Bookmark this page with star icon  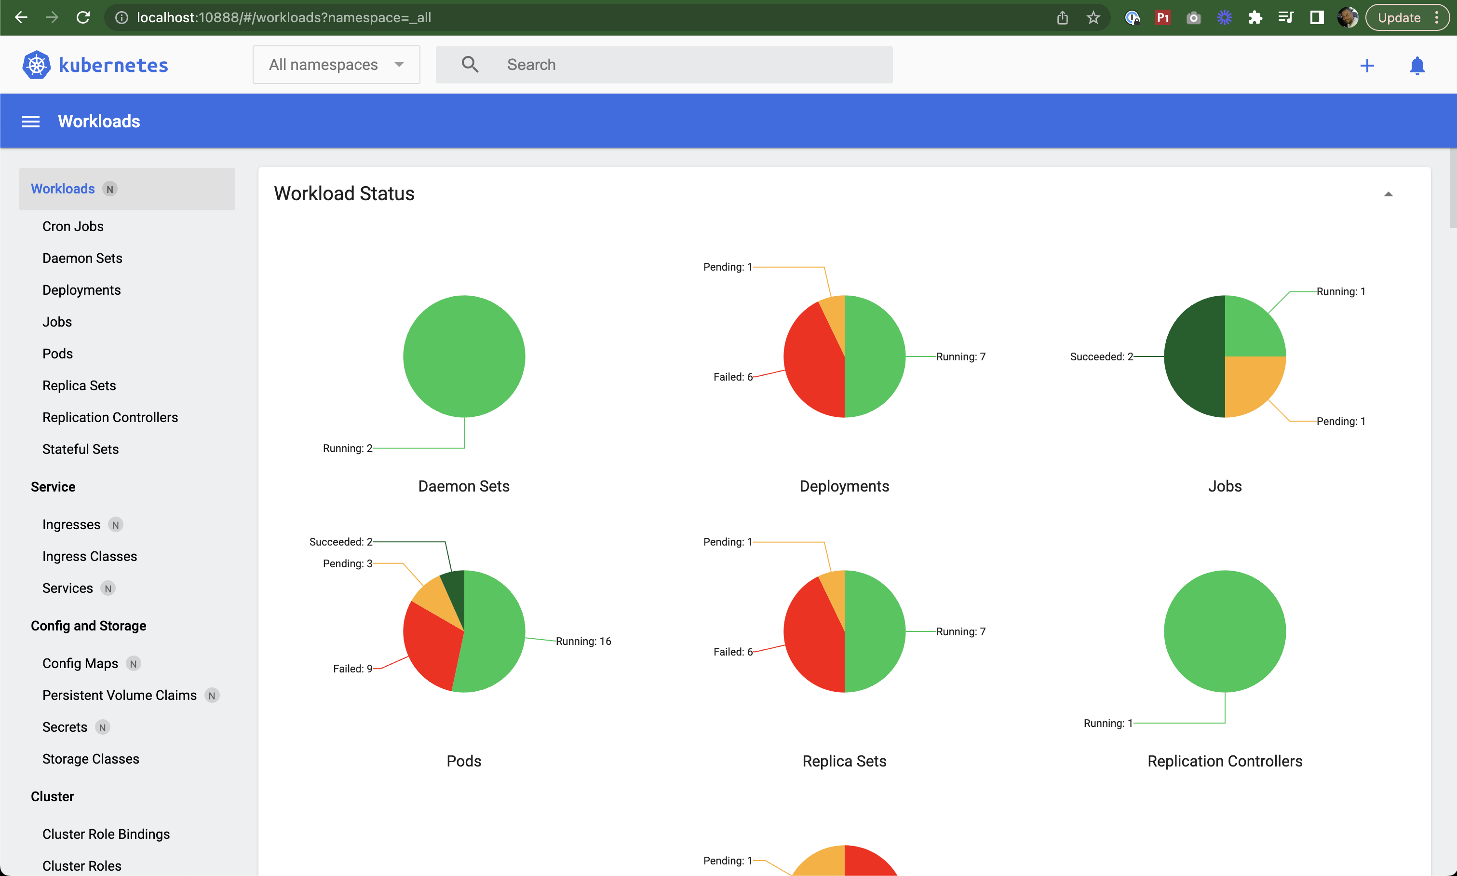1093,18
